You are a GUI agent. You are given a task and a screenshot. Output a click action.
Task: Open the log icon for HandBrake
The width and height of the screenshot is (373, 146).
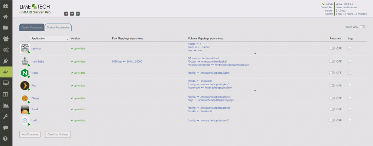coord(350,61)
